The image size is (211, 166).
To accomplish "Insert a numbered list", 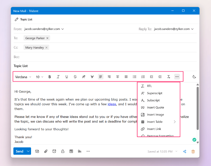I will point(143,77).
